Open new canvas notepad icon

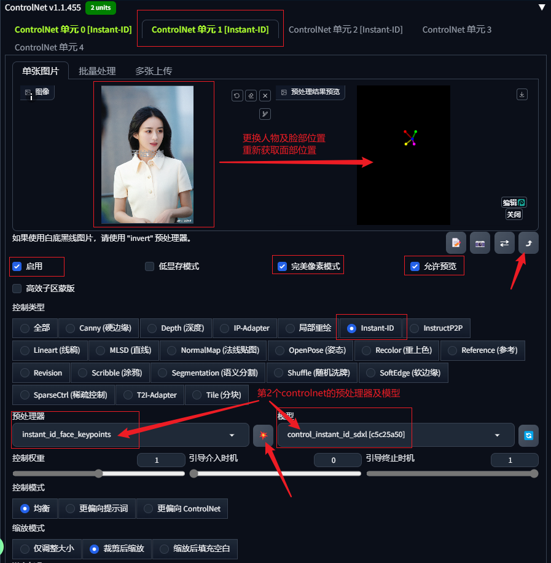[x=456, y=243]
